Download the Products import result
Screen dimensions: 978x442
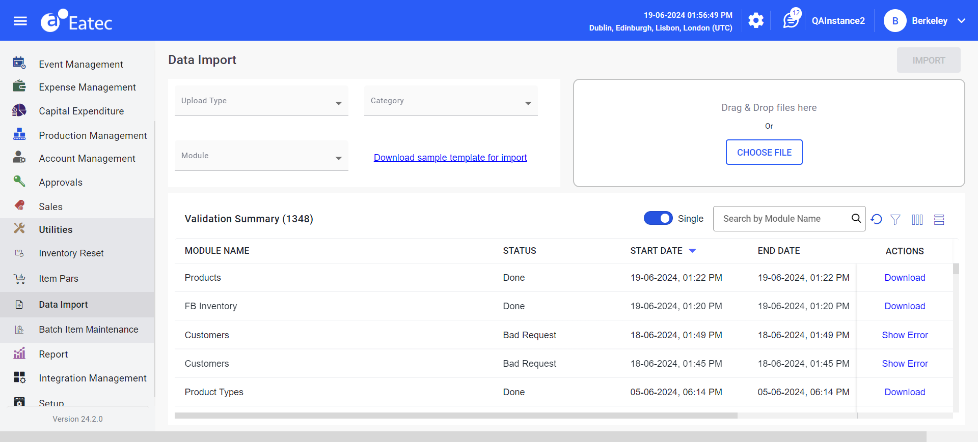905,278
